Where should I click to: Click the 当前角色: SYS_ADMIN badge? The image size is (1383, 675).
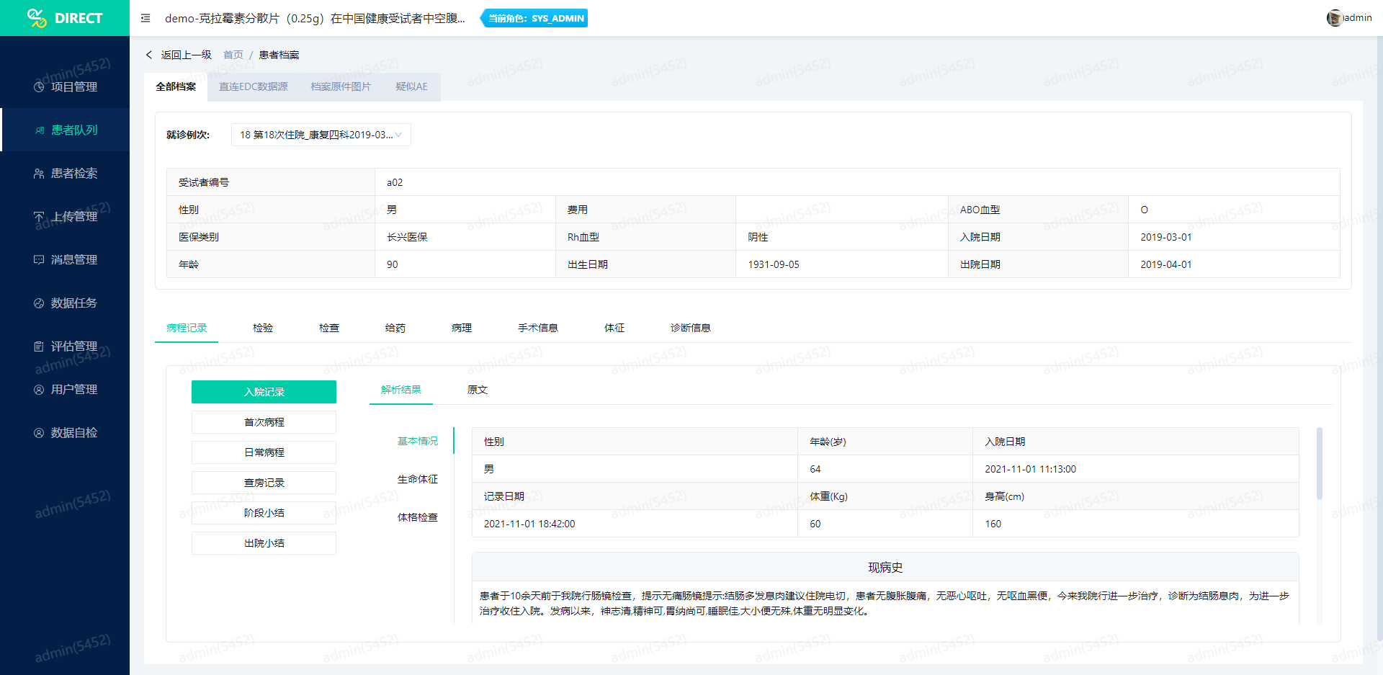click(534, 18)
